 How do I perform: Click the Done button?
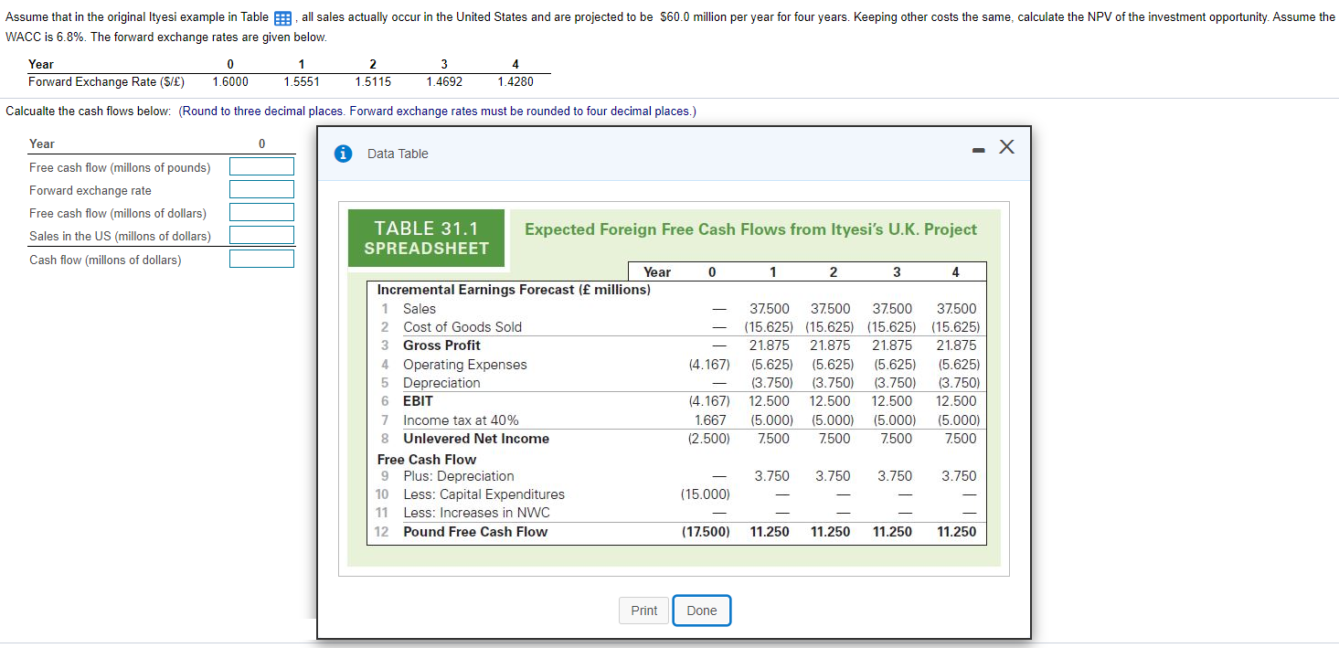point(701,611)
